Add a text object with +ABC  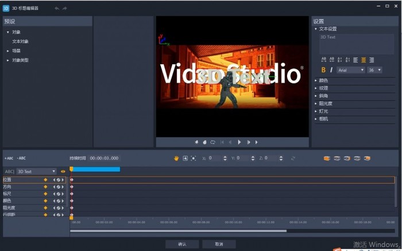click(9, 158)
